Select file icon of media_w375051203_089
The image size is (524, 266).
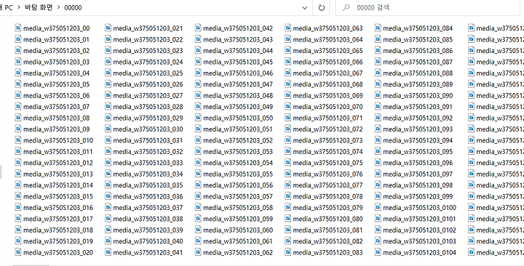coord(378,84)
